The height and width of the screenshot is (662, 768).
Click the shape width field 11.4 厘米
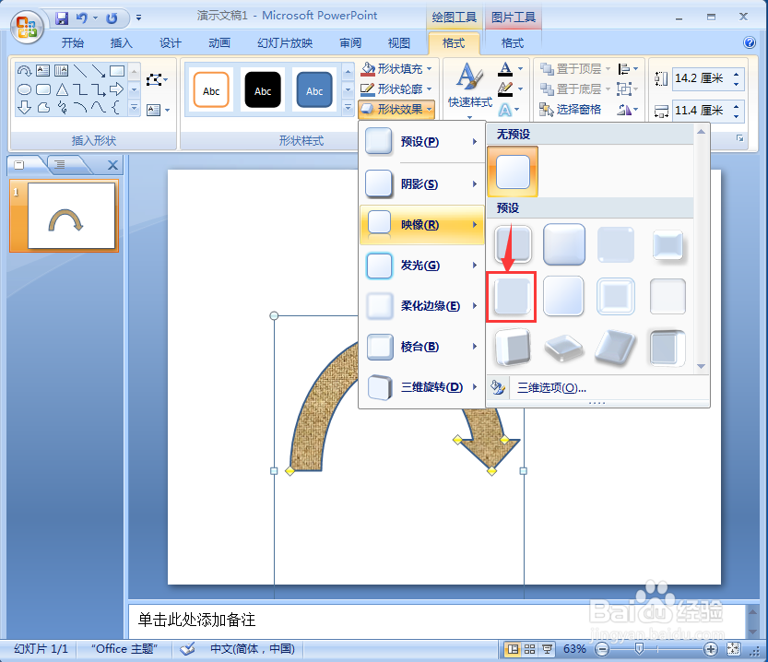tap(701, 111)
